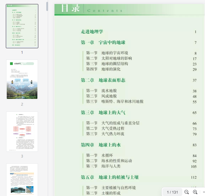Viewport: 205px width, 196px height.
Task: Click the 流水地貌 section entry
Action: [109, 91]
